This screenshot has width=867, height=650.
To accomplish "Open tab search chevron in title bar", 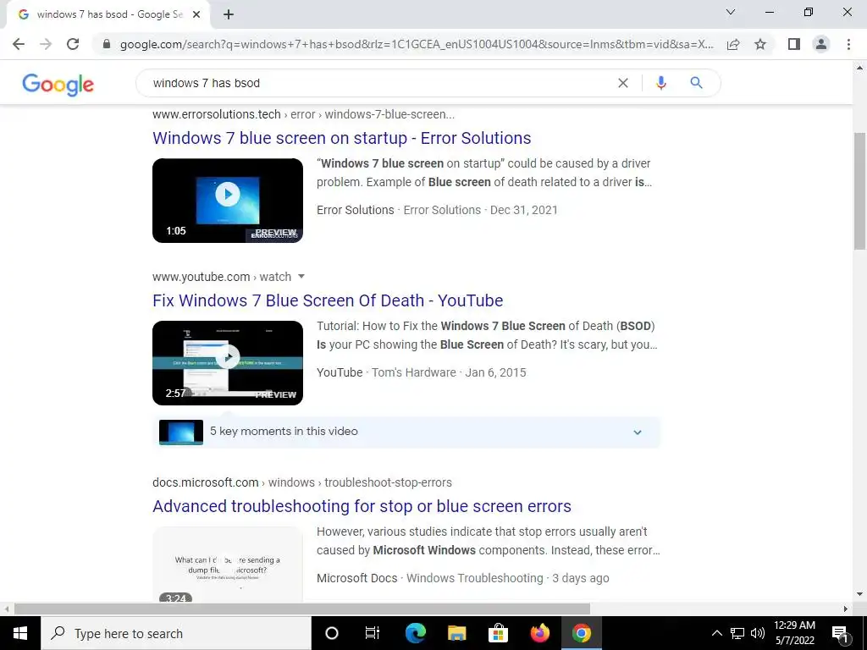I will coord(731,12).
